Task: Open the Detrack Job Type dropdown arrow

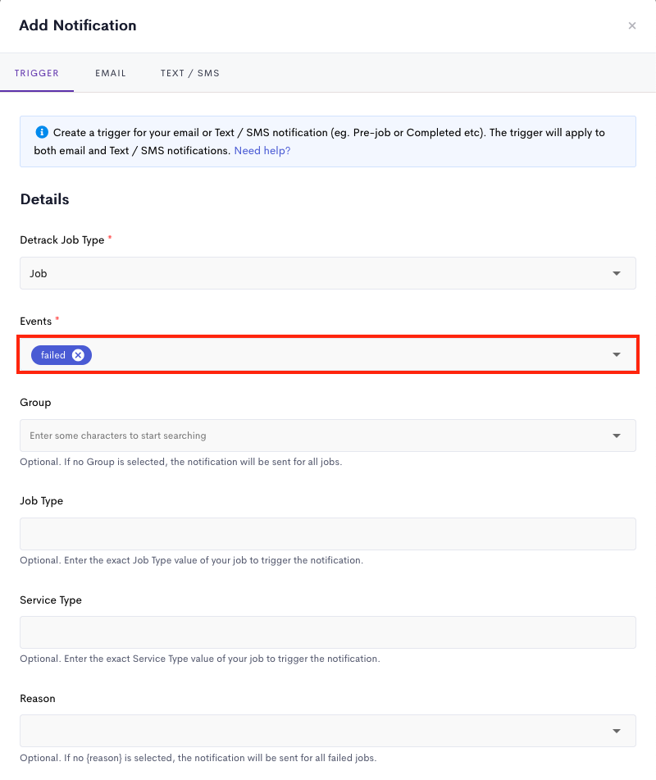Action: click(x=617, y=273)
